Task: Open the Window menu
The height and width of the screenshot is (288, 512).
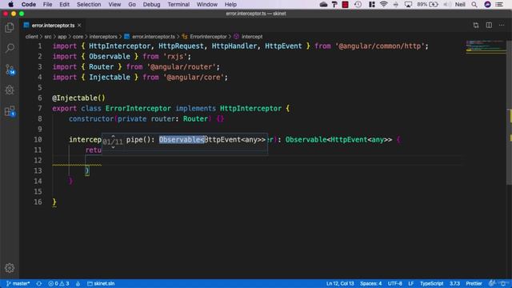Action: tap(206, 4)
